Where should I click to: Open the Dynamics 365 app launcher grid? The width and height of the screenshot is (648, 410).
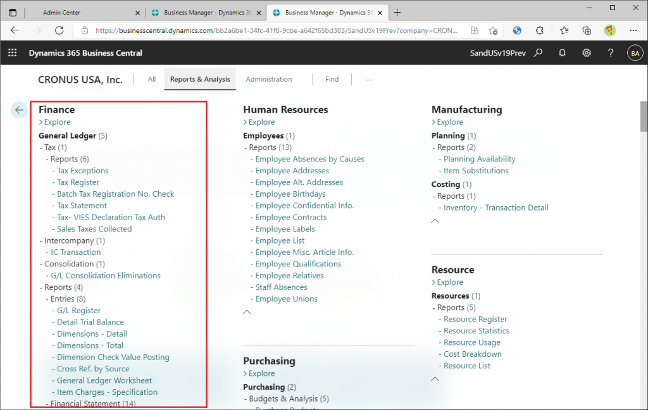pos(13,53)
